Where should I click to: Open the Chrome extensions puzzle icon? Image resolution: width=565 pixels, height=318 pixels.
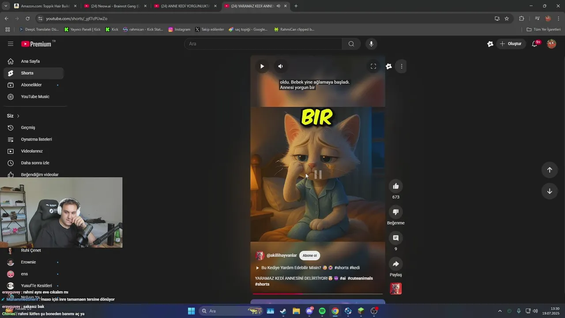point(521,19)
